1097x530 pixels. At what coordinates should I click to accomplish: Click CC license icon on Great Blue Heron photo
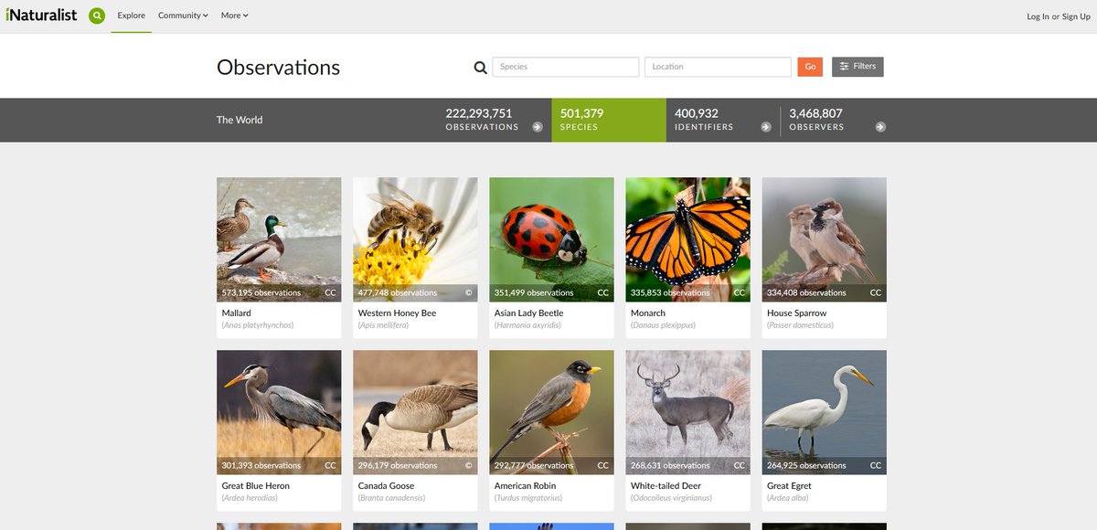[x=330, y=466]
